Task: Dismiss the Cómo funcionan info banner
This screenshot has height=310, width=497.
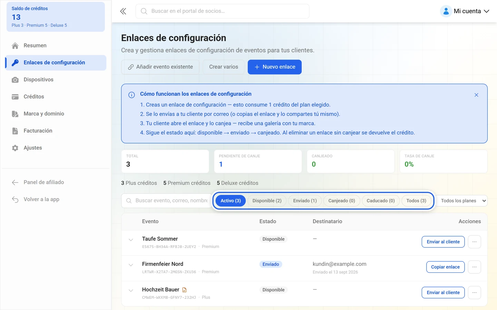Action: coord(476,95)
